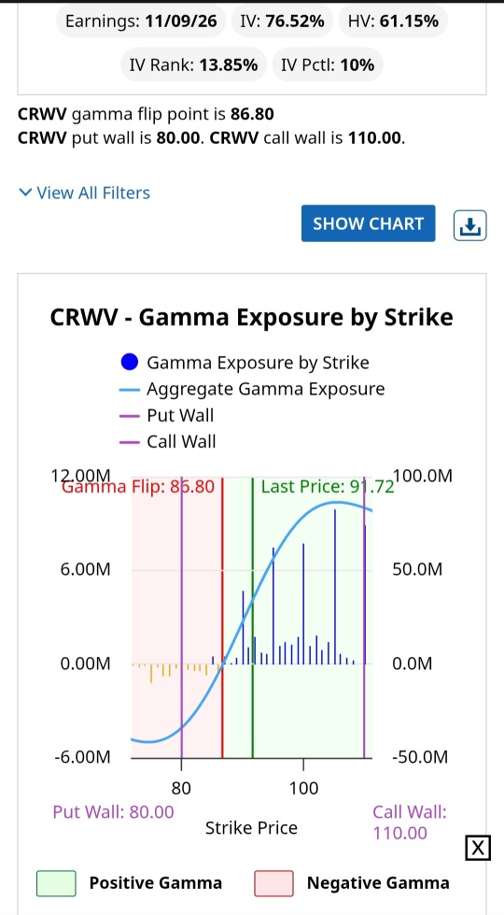Close the overlay with the X icon
504x915 pixels.
pos(477,848)
